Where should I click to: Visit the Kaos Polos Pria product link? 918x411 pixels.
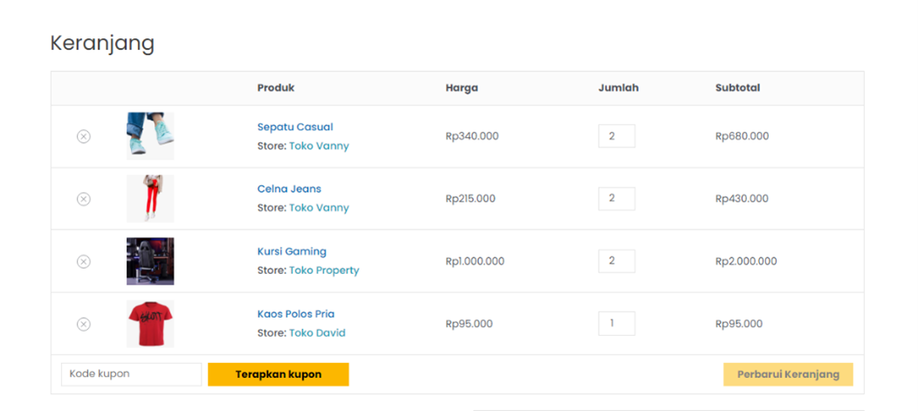pos(296,314)
